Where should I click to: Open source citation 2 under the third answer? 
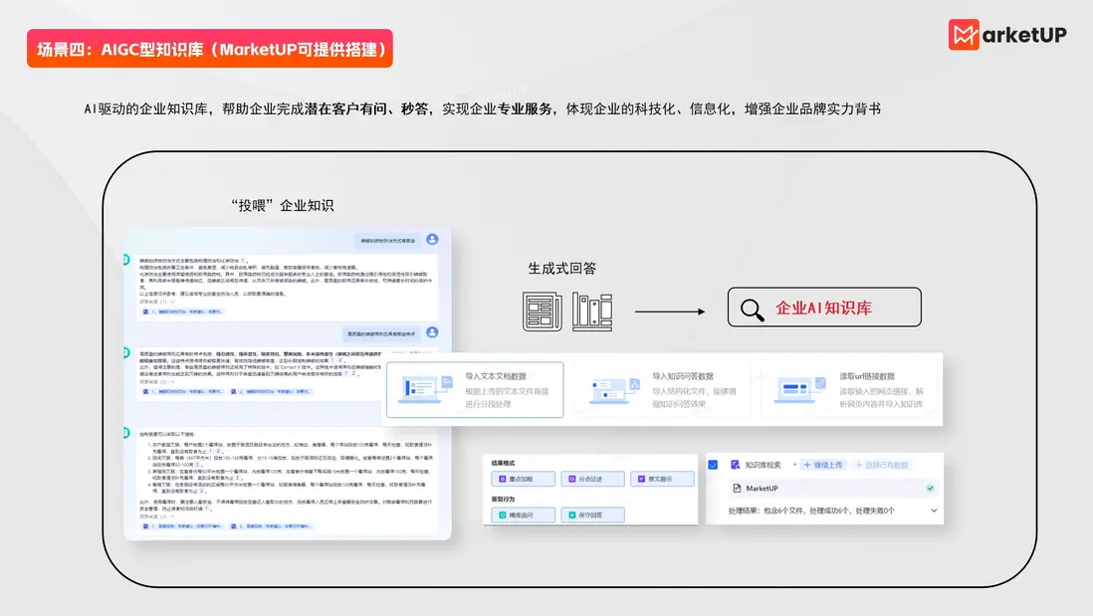click(x=271, y=526)
